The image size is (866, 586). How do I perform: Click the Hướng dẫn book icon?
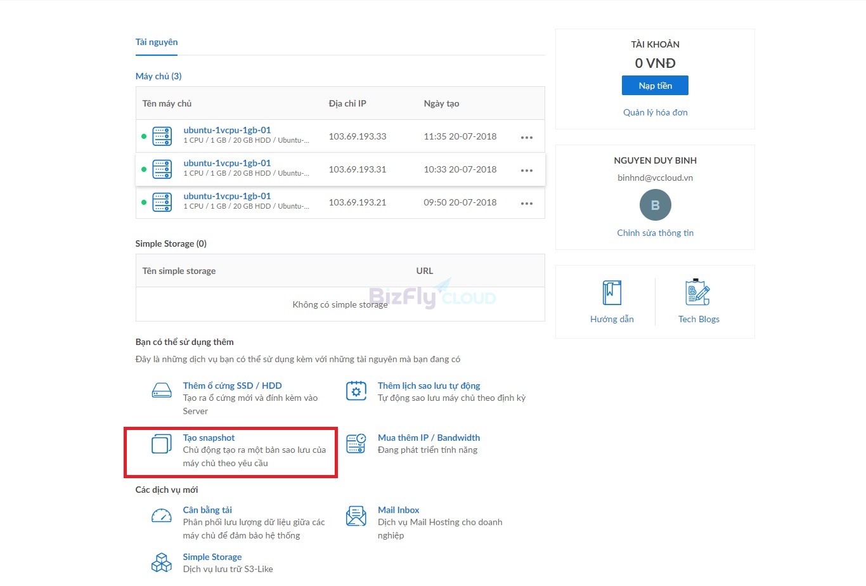coord(612,292)
